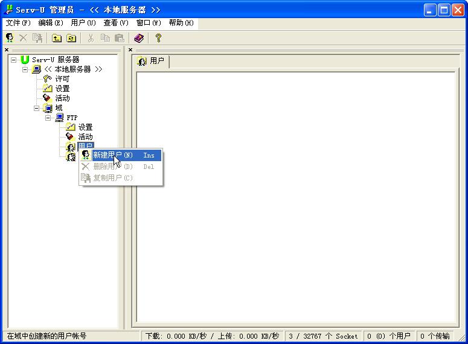The height and width of the screenshot is (344, 468).
Task: Click the icon beside FTP 活动
Action: pos(71,136)
